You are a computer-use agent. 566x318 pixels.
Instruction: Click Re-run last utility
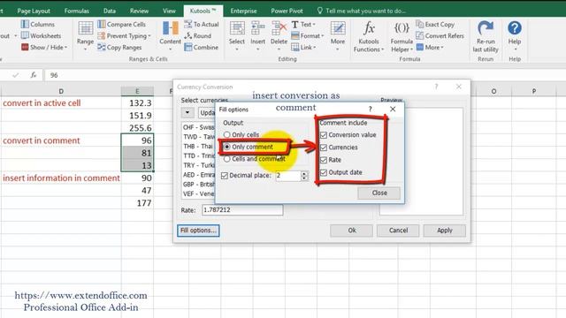486,36
